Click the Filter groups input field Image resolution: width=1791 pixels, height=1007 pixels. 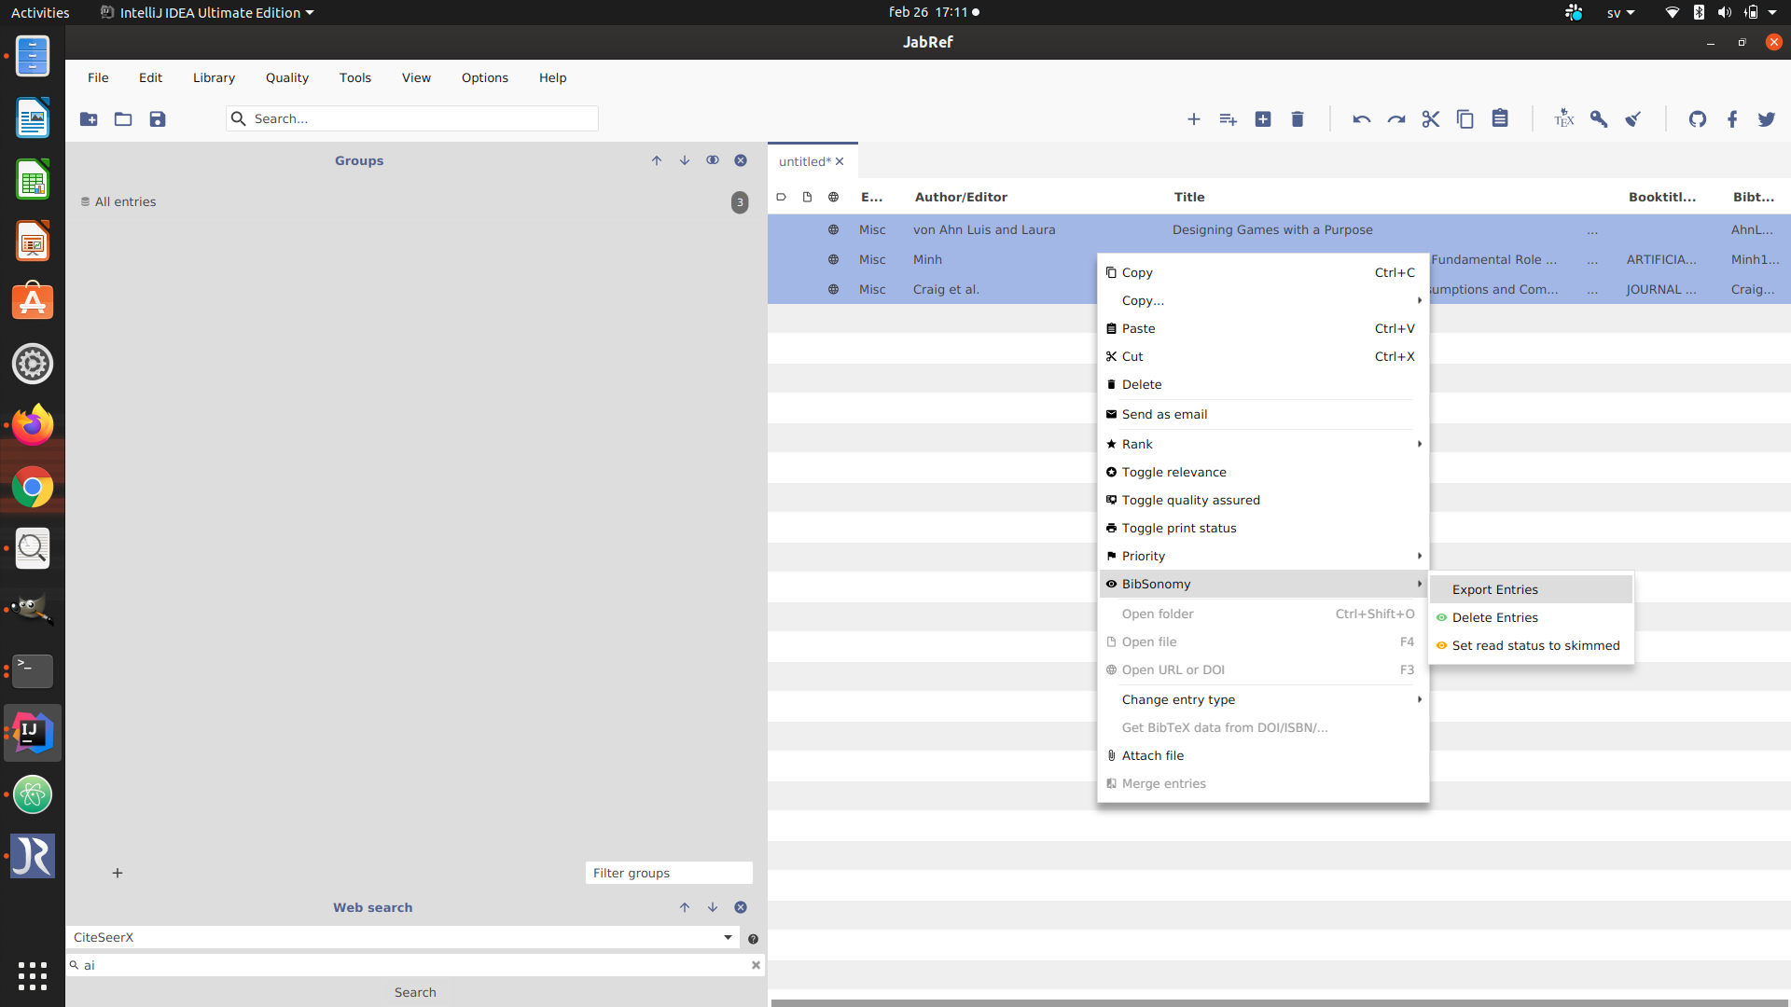[x=668, y=873]
